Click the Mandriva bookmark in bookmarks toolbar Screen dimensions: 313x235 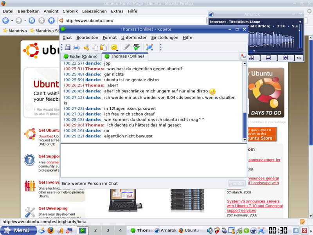click(15, 31)
